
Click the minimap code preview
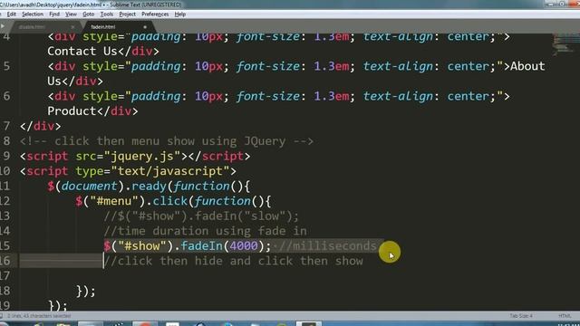point(565,43)
